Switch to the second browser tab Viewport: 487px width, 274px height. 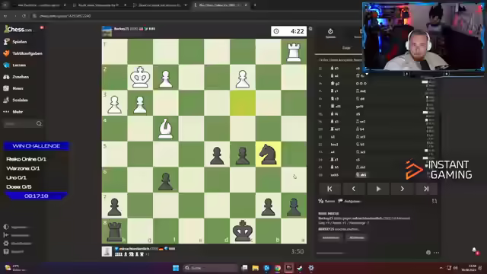(x=100, y=5)
